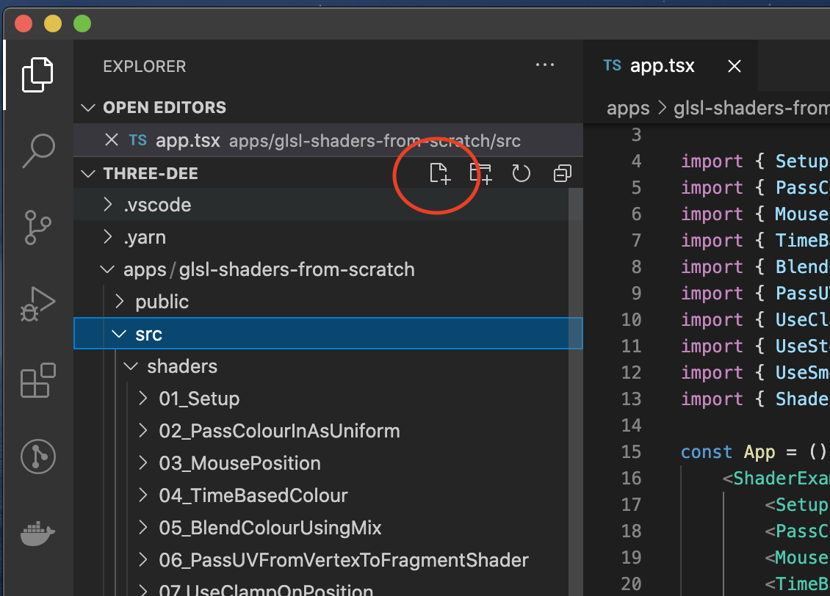Open the Extensions marketplace view
The image size is (830, 596).
[37, 380]
